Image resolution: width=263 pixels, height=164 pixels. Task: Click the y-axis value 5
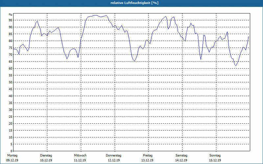pyautogui.click(x=12, y=144)
